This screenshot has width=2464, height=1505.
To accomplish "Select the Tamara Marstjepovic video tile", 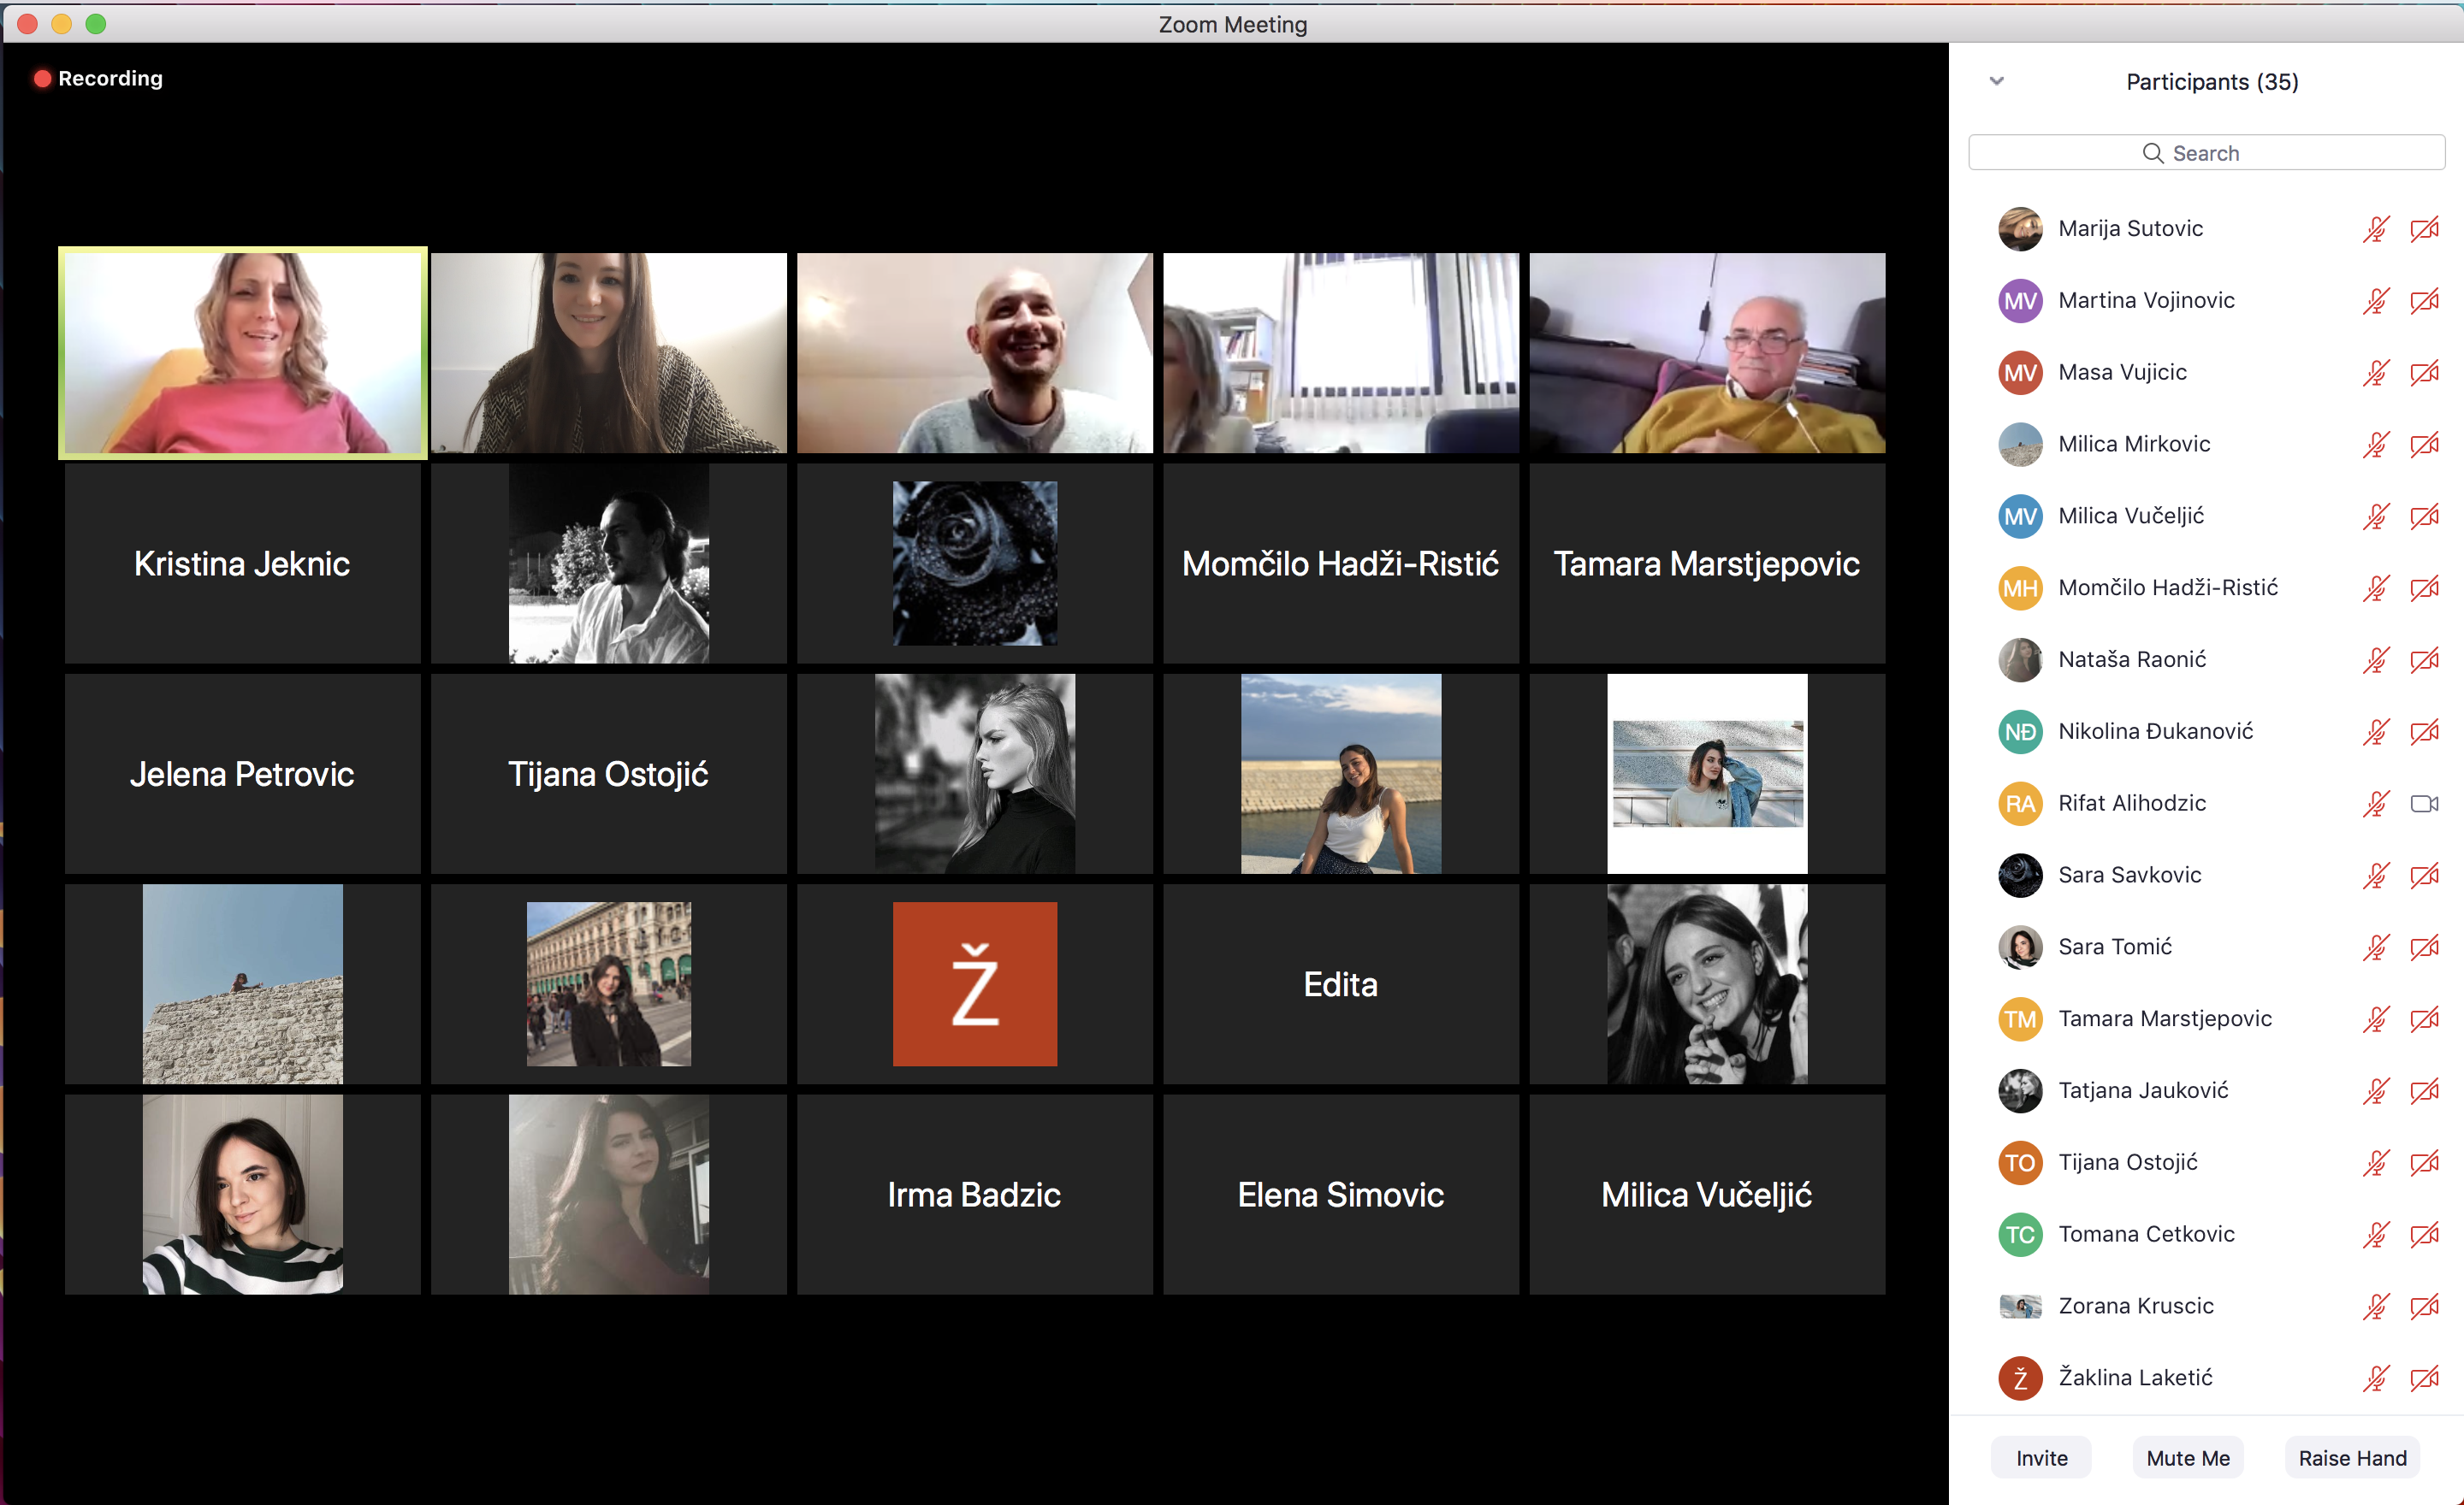I will point(1707,564).
